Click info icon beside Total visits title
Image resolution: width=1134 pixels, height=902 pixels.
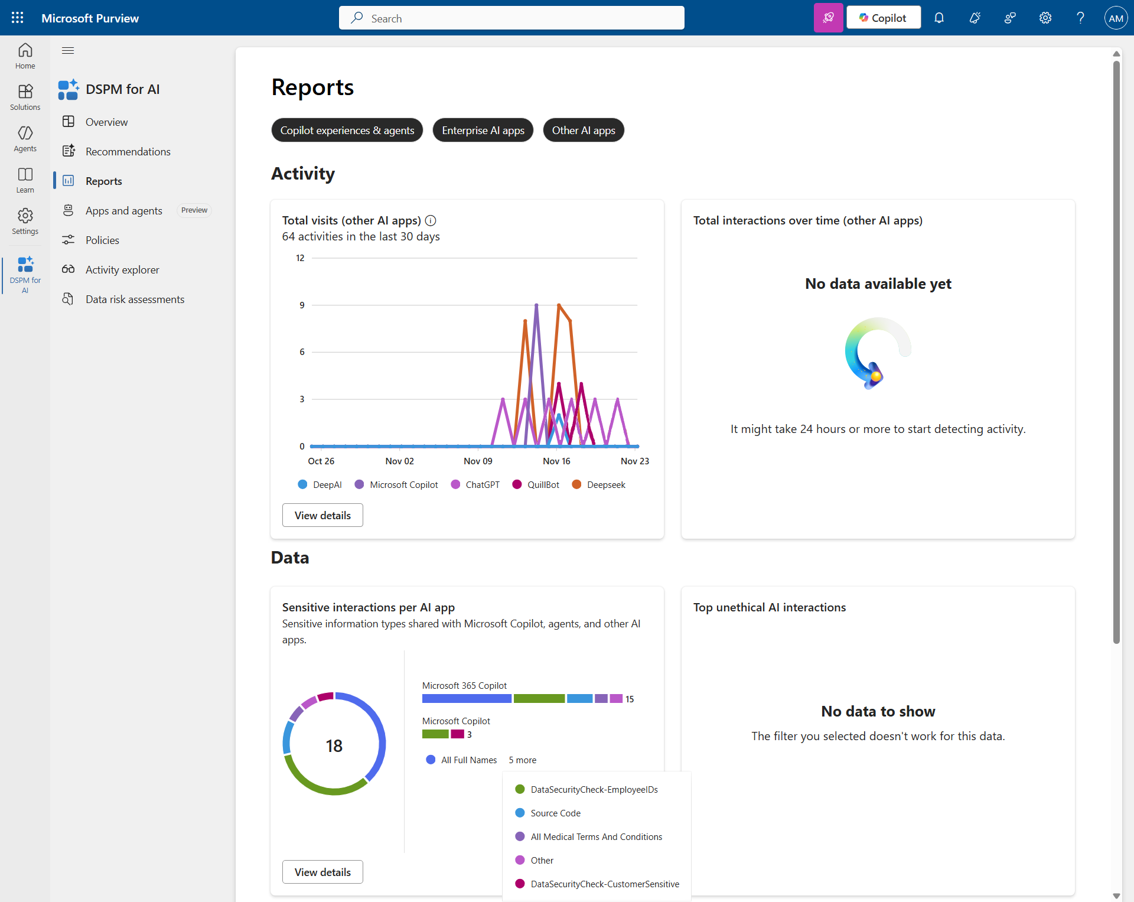[431, 220]
